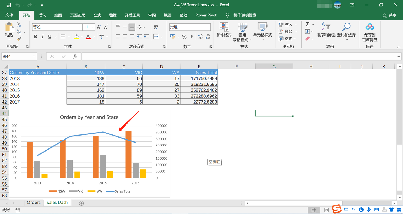Viewport: 403px width, 214px height.
Task: Click the AutoSum sigma icon
Action: coord(307,25)
